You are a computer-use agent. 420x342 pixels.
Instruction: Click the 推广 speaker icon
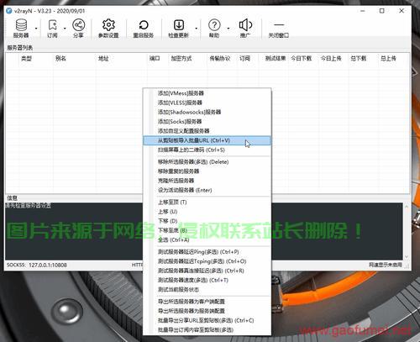245,28
